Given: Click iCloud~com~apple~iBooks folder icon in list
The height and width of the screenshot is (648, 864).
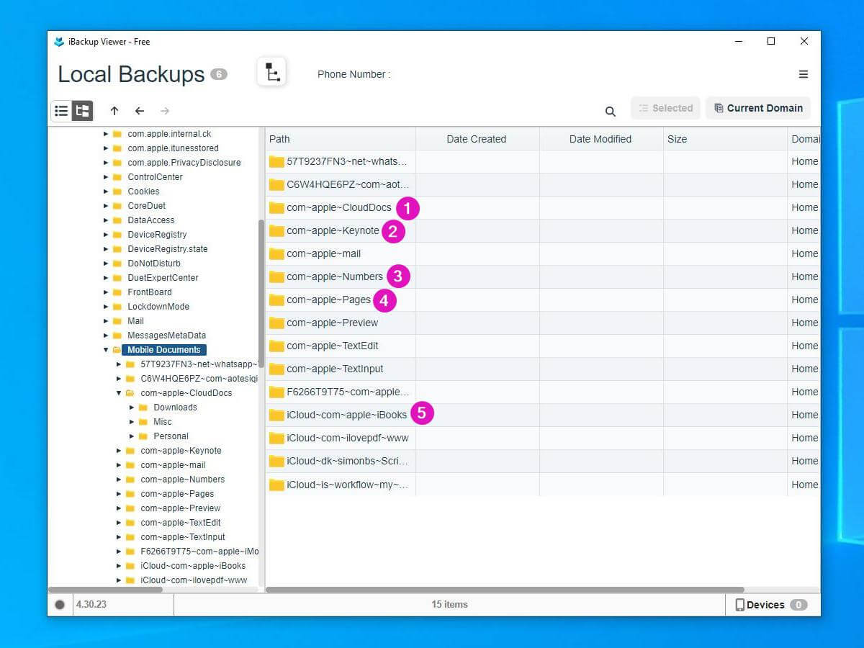Looking at the screenshot, I should tap(276, 415).
